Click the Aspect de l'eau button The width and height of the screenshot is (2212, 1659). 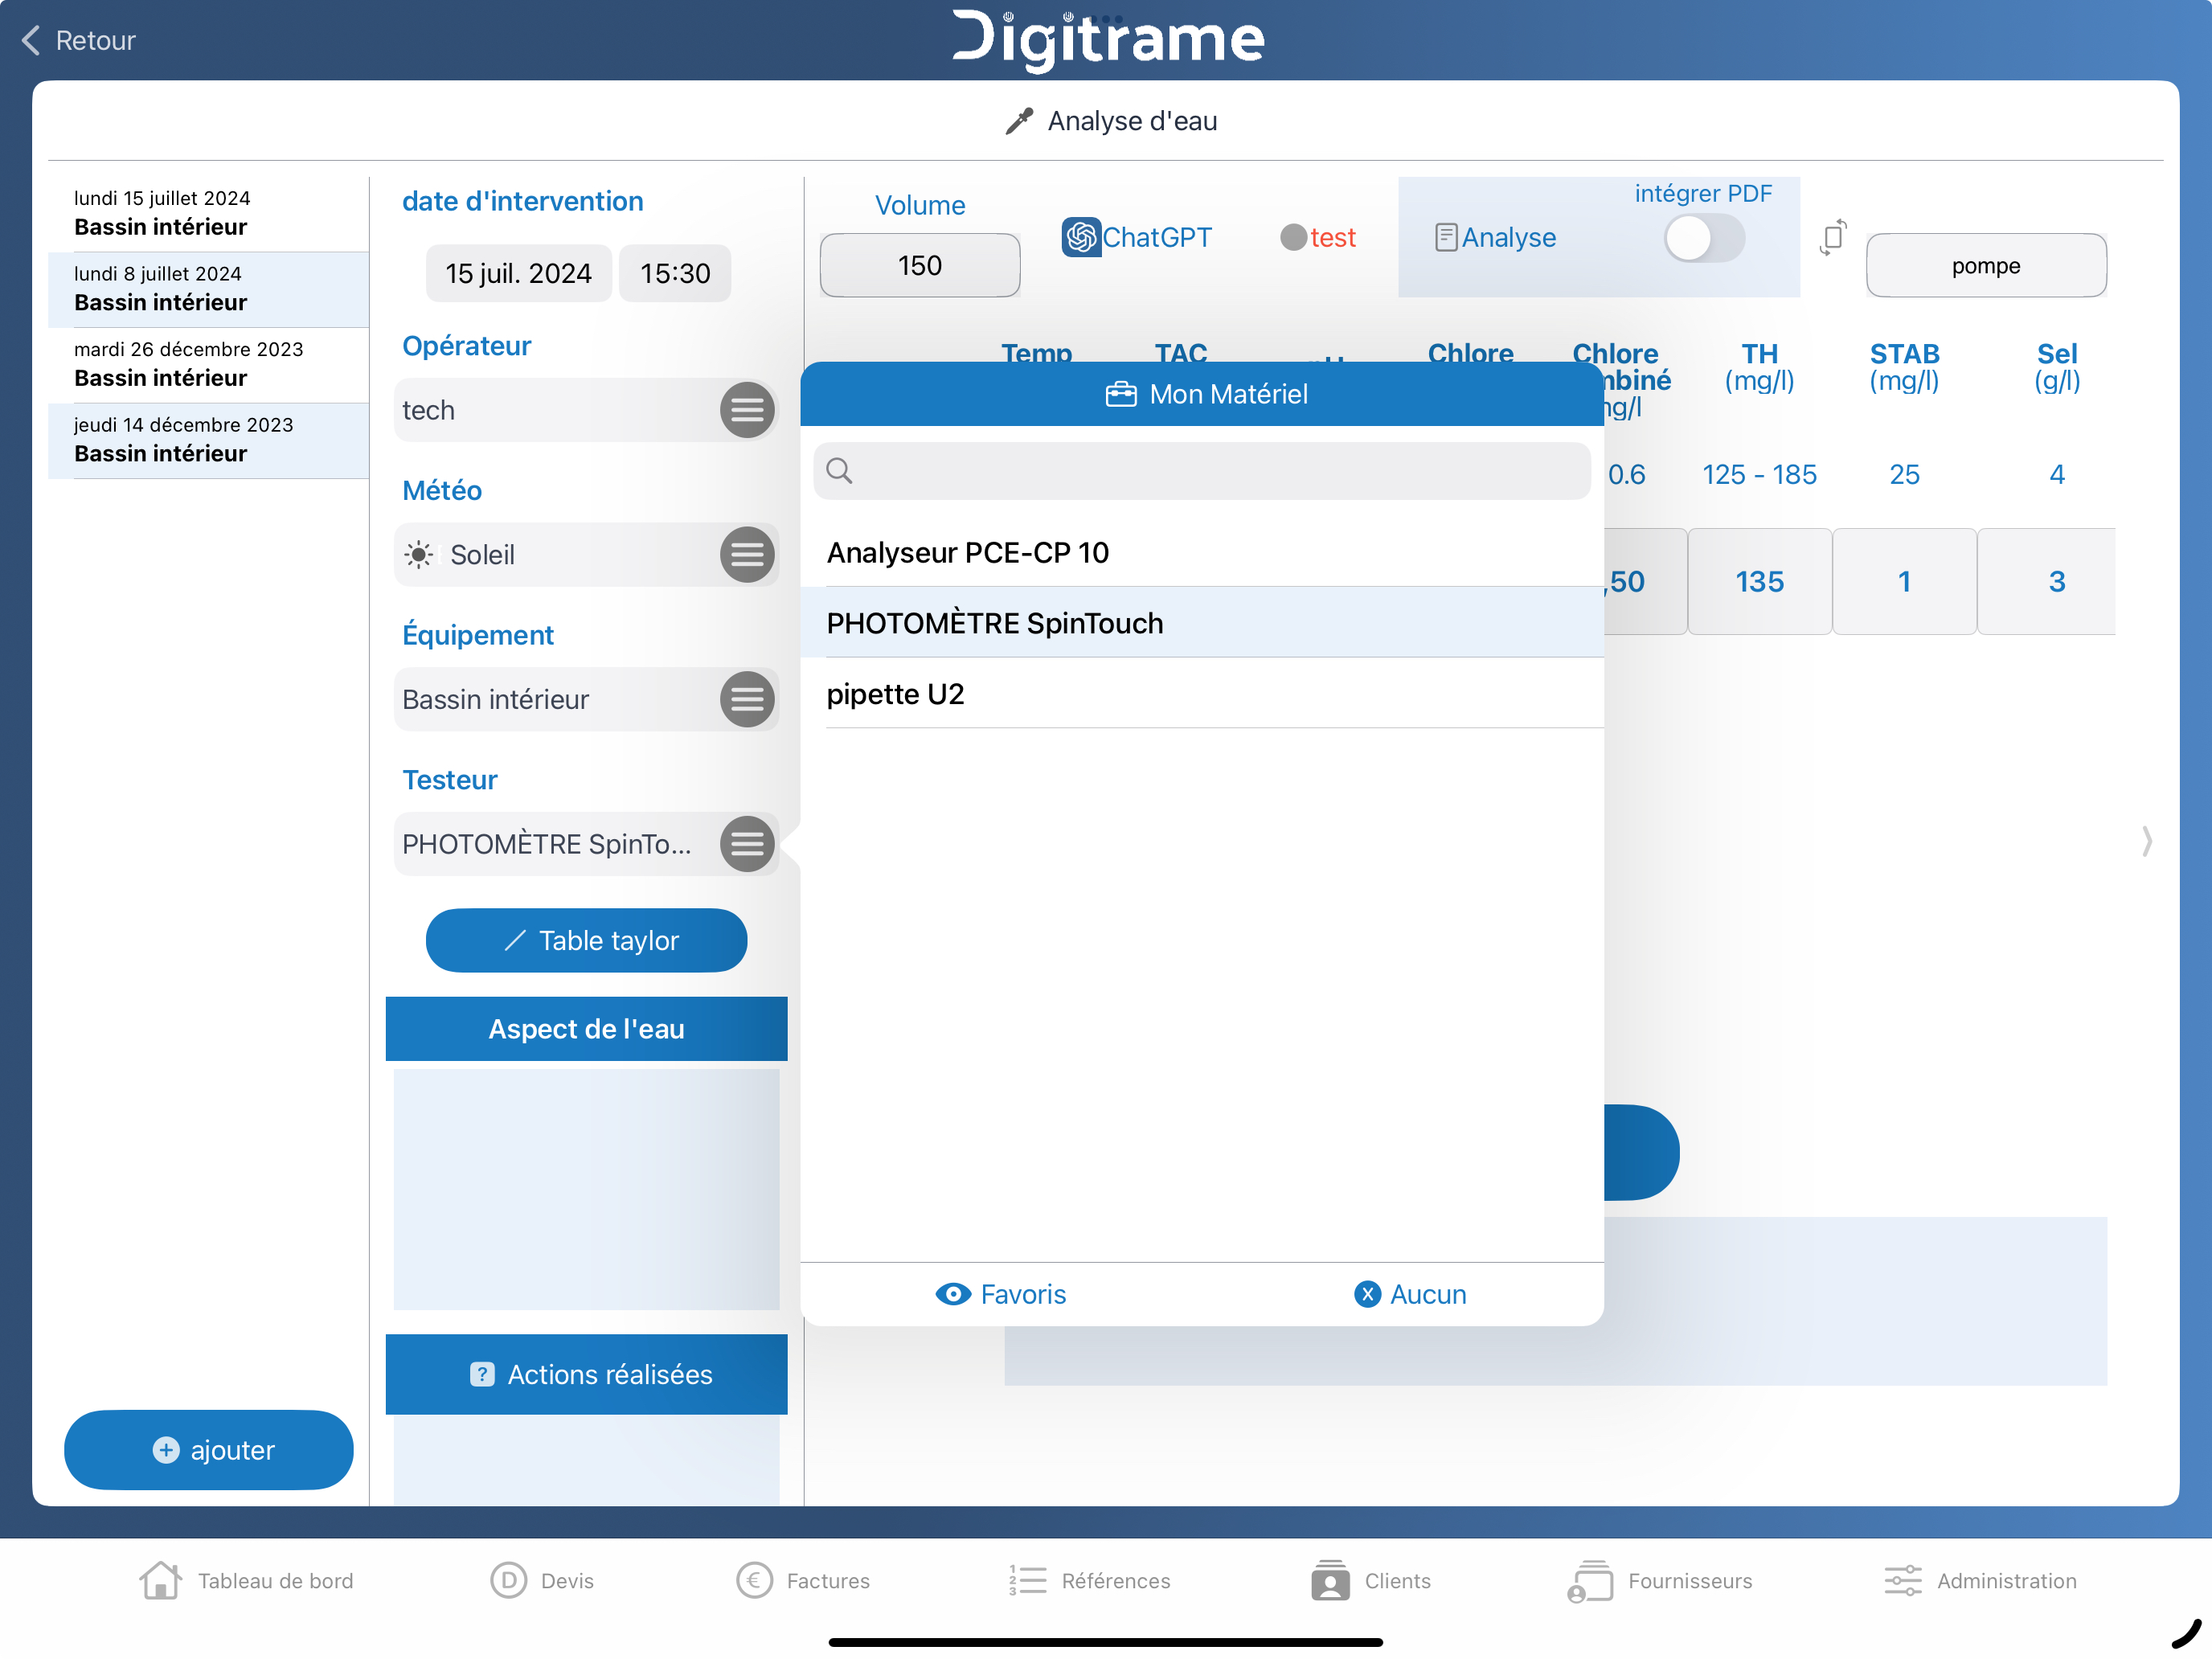pos(586,1028)
